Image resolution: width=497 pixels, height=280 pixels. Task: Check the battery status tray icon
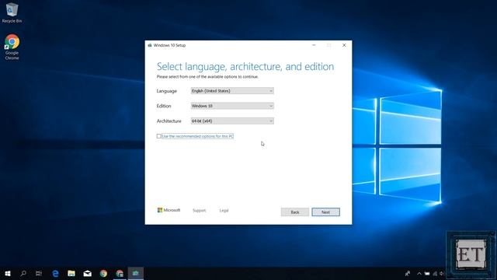[x=427, y=273]
